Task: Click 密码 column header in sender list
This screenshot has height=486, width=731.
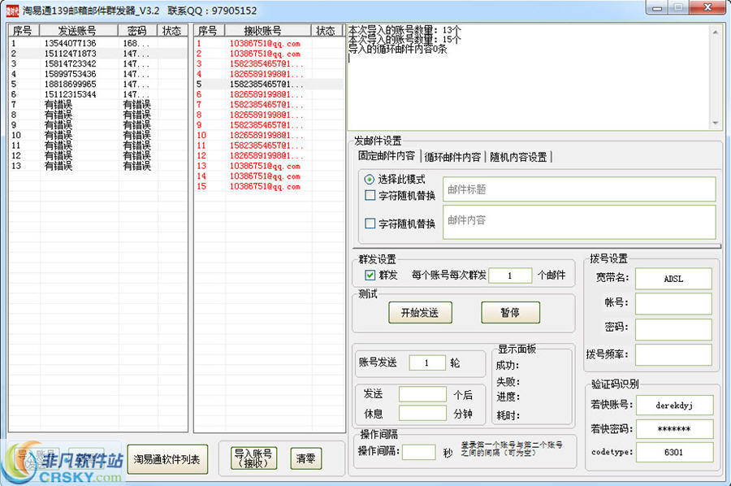Action: click(137, 30)
